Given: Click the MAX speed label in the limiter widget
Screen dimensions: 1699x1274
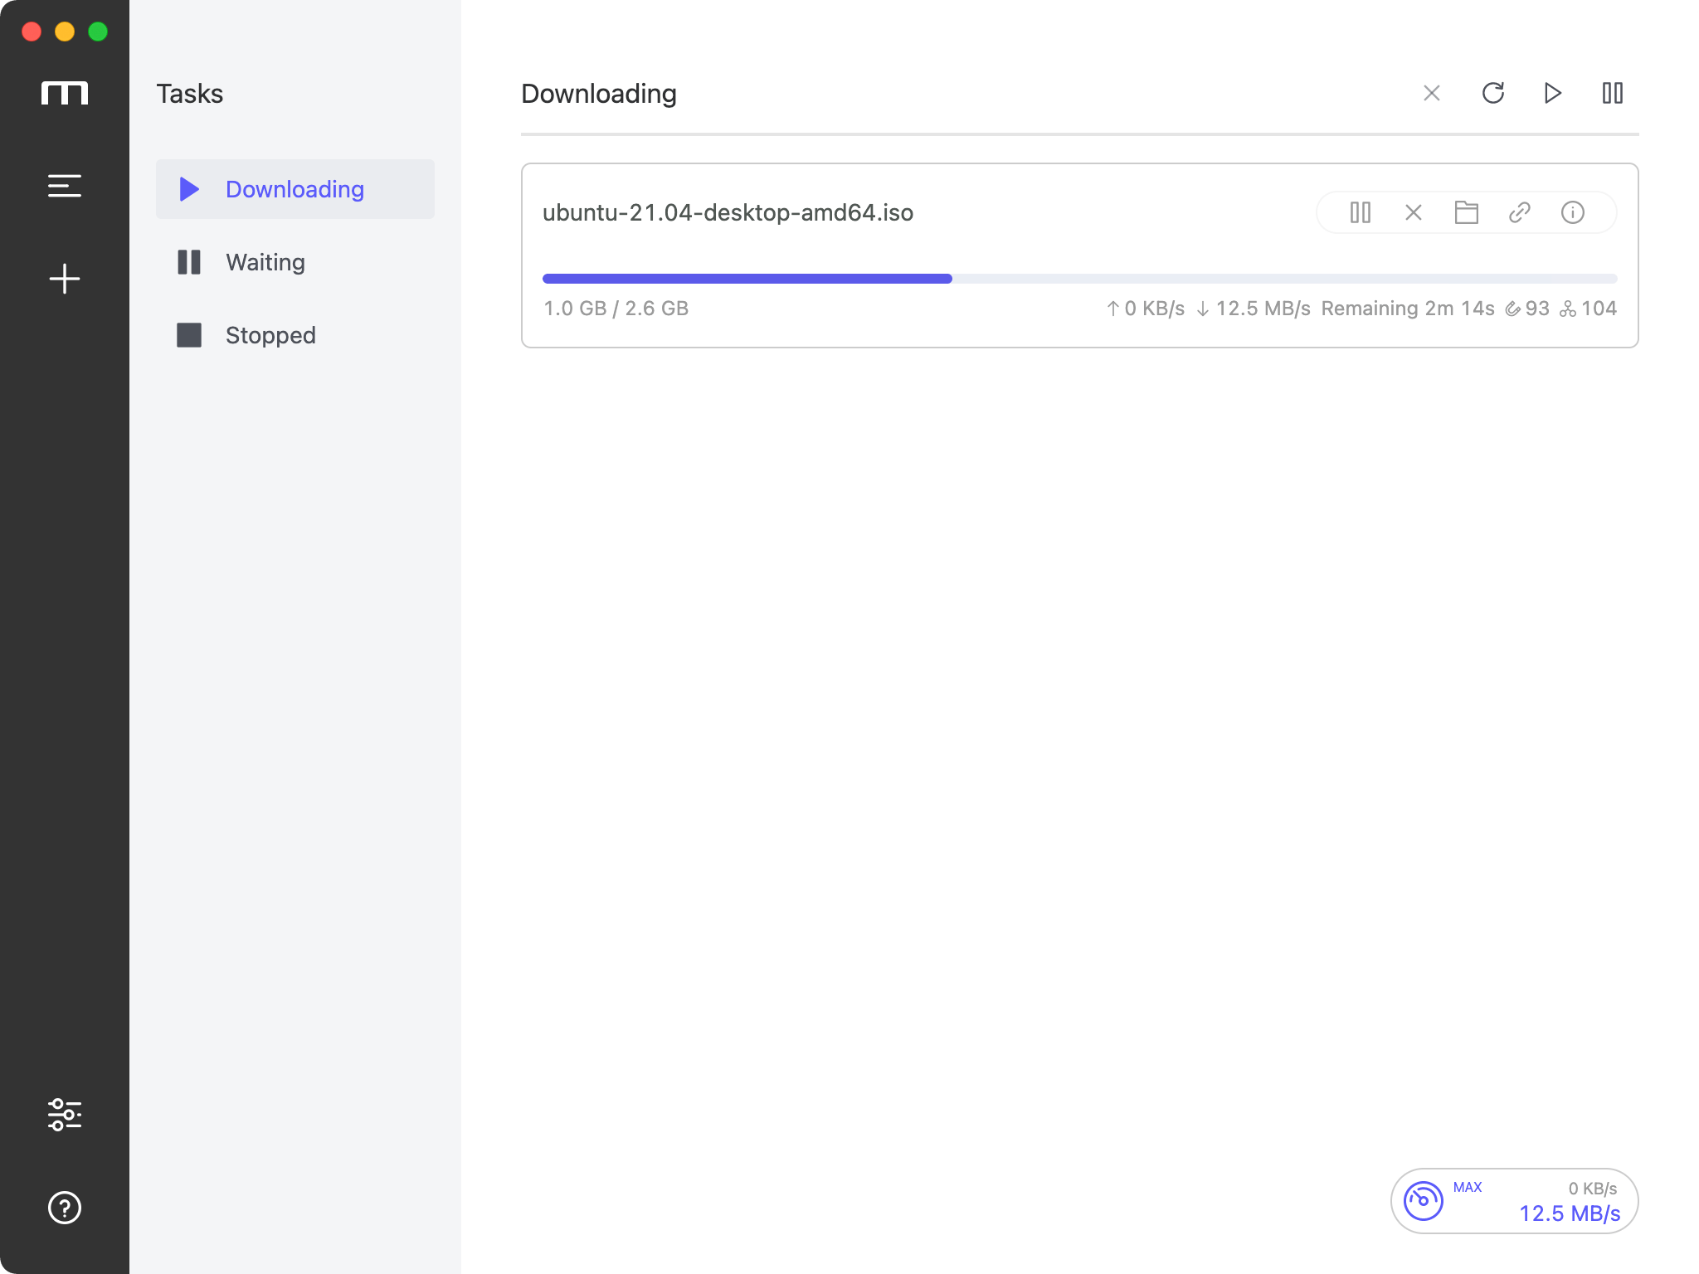Looking at the screenshot, I should (x=1468, y=1187).
